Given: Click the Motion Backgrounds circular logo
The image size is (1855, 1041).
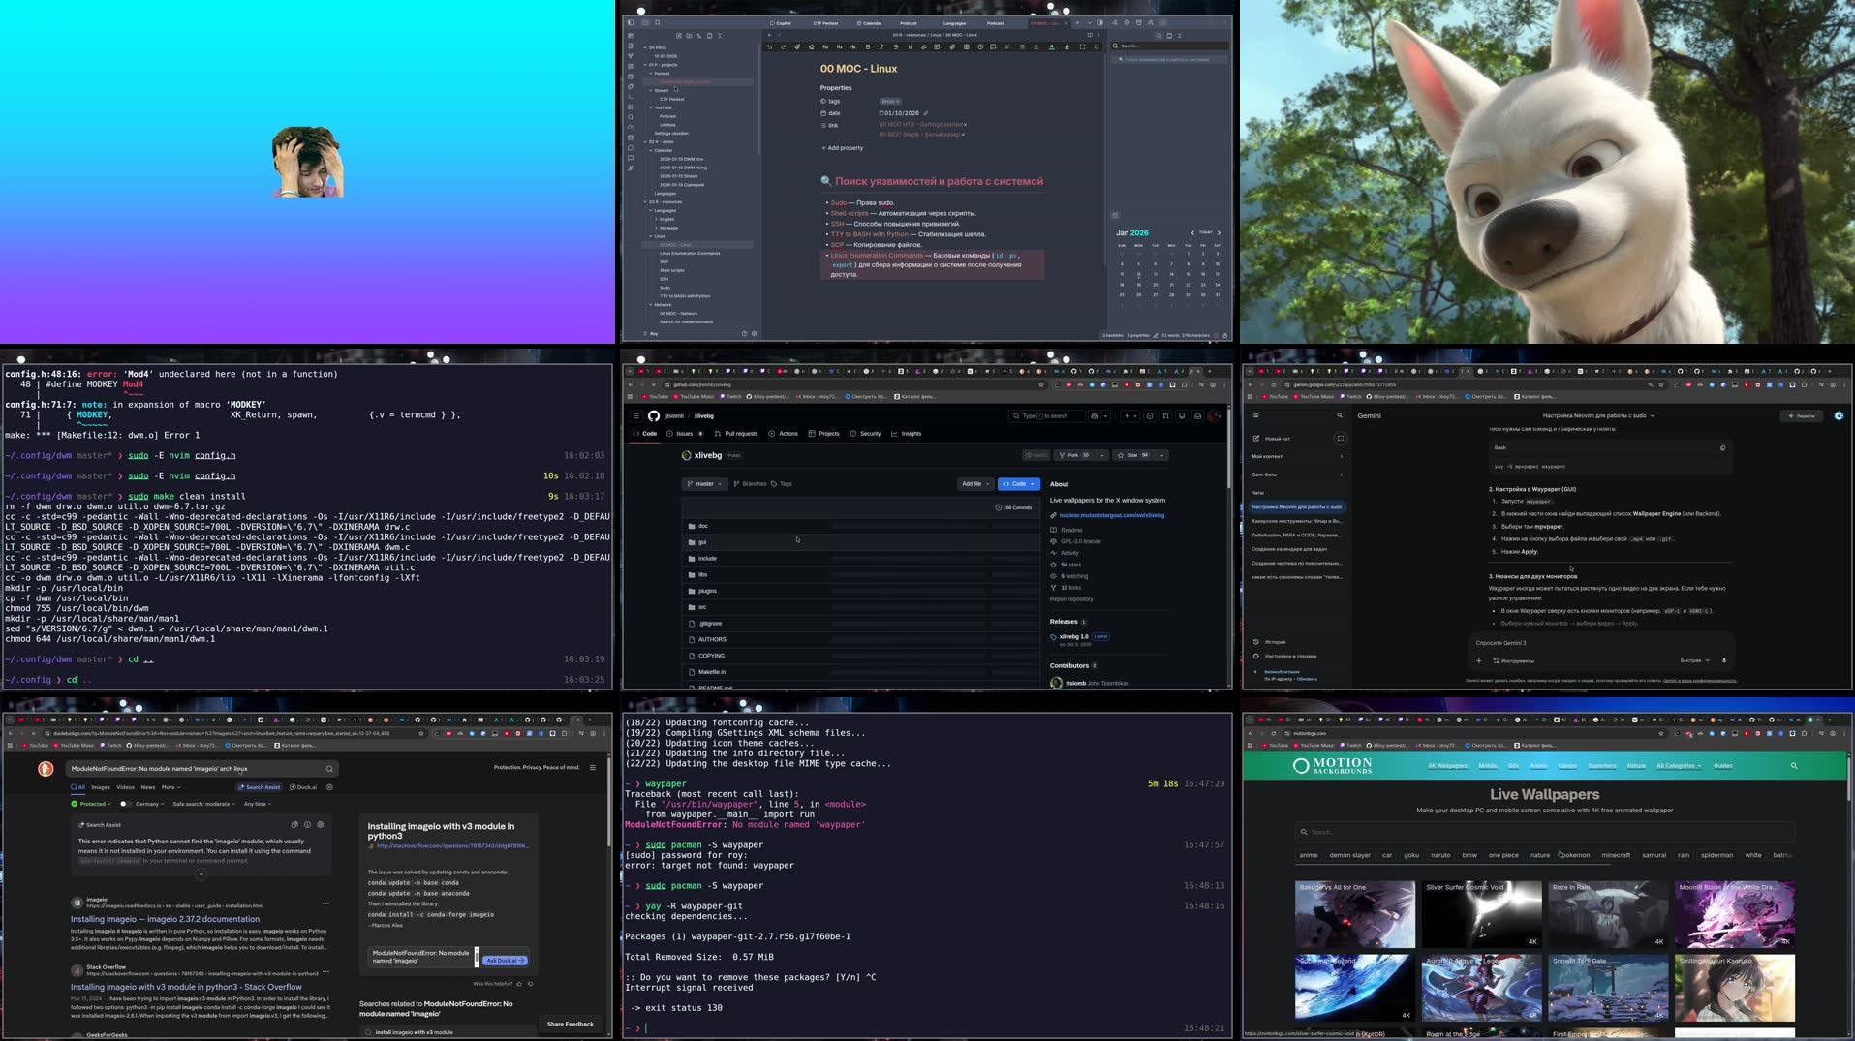Looking at the screenshot, I should click(x=1302, y=766).
